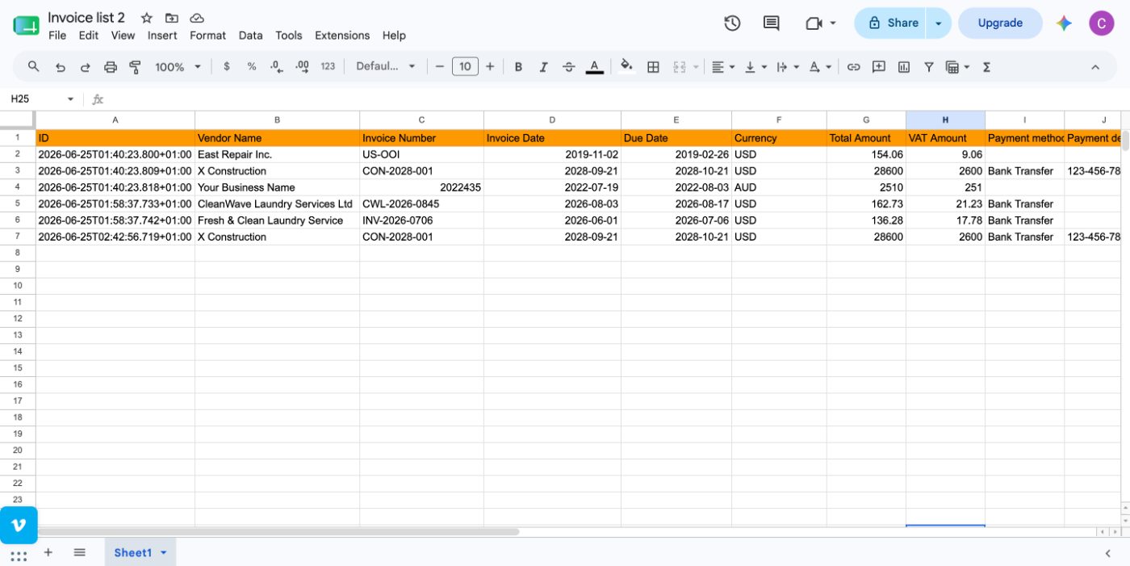Redo the last action
Screen dimensions: 1130x566
(85, 67)
